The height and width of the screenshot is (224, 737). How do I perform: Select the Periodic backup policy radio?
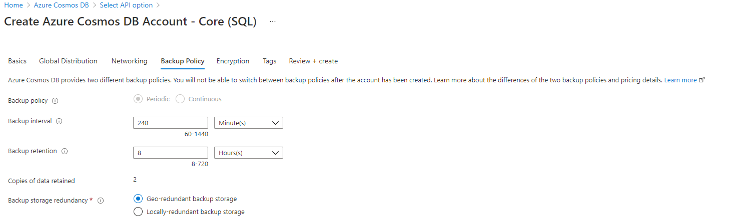(x=138, y=99)
